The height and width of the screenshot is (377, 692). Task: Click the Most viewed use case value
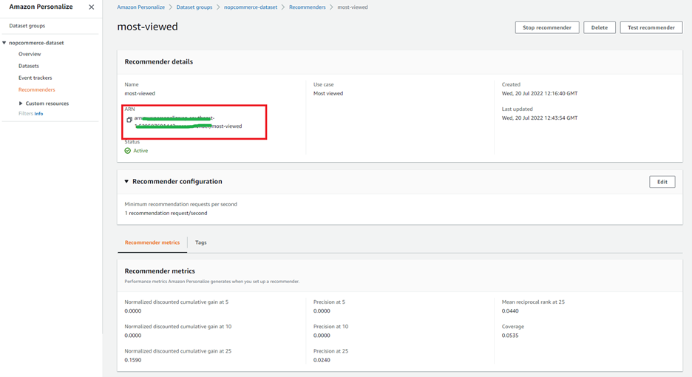[x=328, y=93]
